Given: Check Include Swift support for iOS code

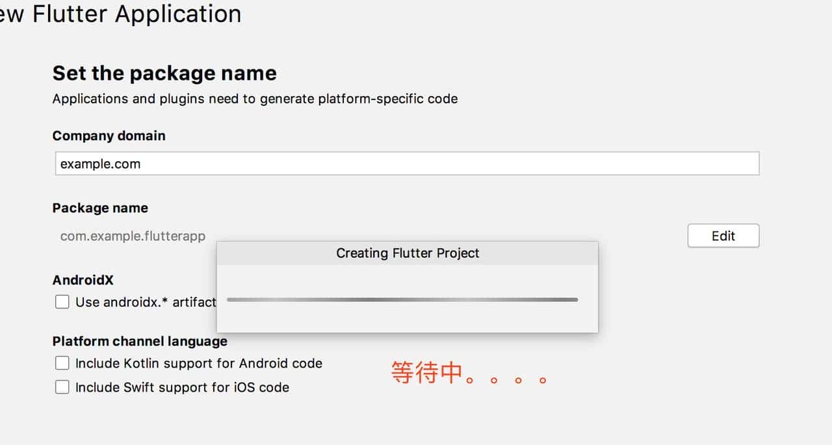Looking at the screenshot, I should (x=62, y=387).
